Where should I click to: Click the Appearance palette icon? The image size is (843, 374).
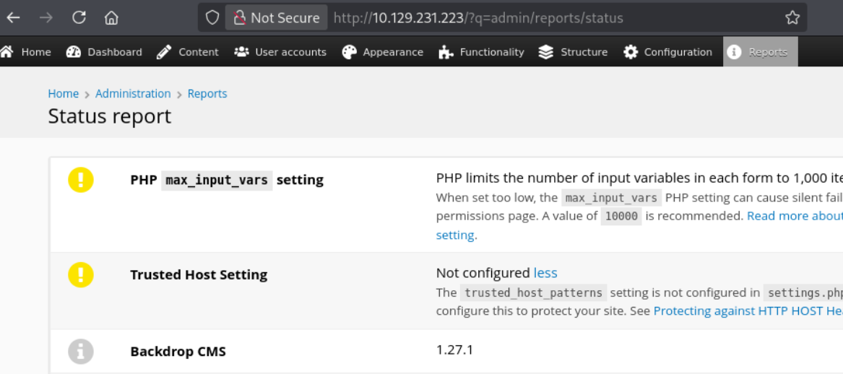[350, 51]
